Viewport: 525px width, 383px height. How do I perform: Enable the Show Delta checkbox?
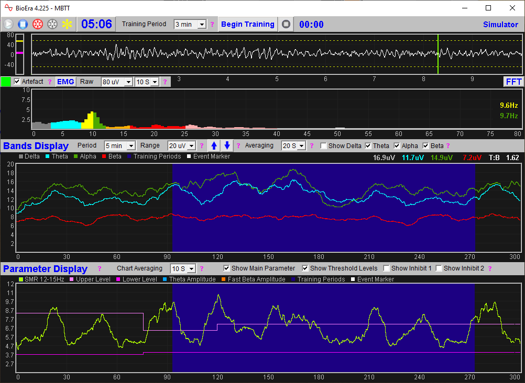coord(323,145)
